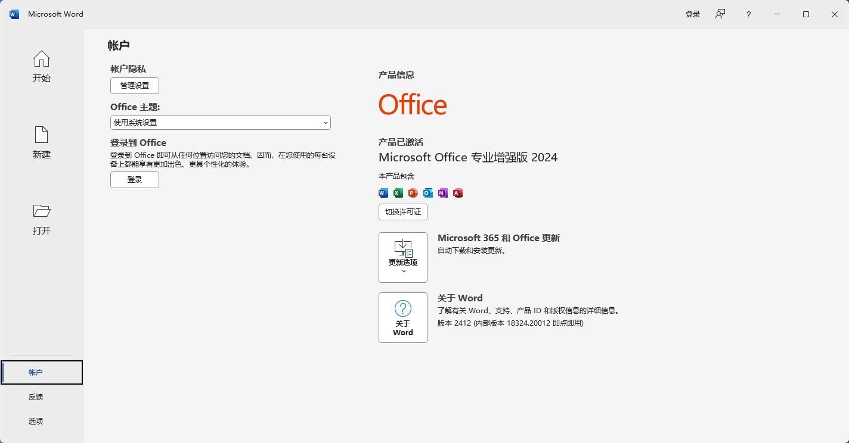Select the OneNote icon under 本产品包含
The height and width of the screenshot is (443, 849).
pos(442,192)
